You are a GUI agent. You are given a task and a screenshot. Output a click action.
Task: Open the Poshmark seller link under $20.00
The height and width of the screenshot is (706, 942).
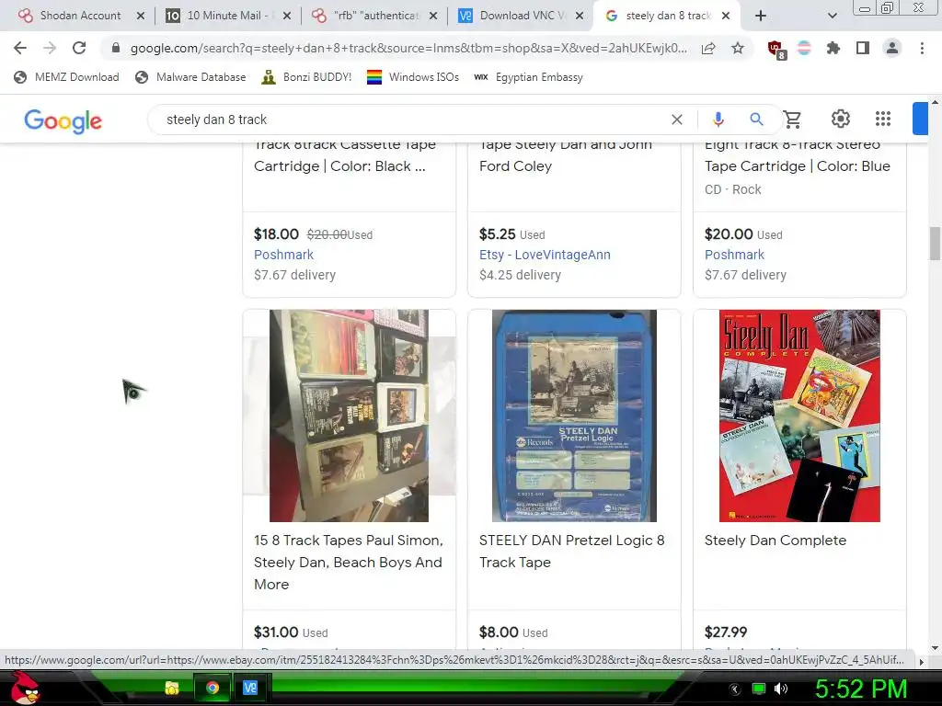(734, 255)
